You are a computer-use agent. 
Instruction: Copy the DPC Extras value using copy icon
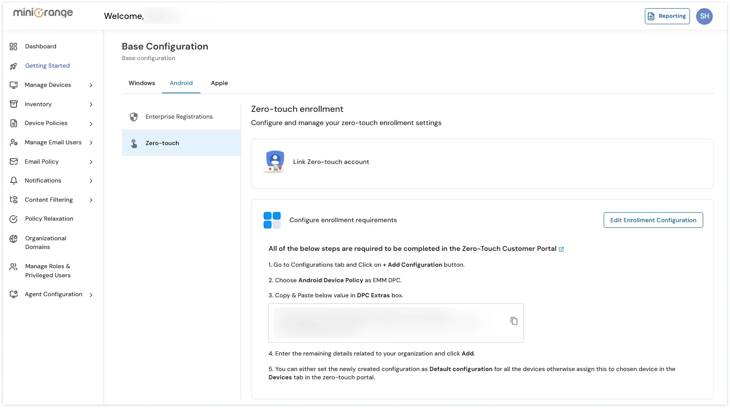tap(514, 321)
